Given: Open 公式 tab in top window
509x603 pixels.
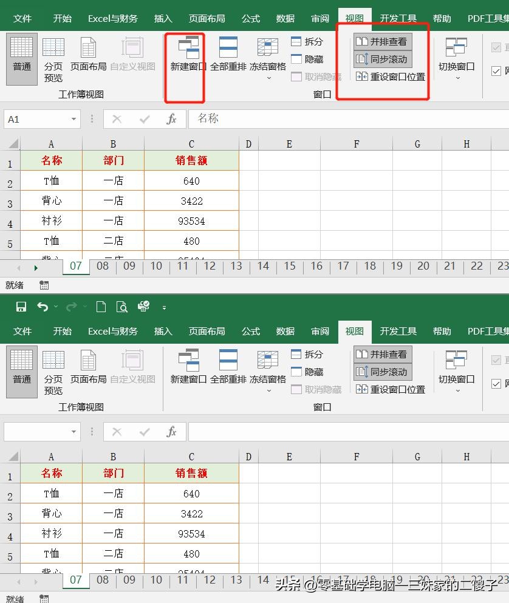Looking at the screenshot, I should click(x=251, y=18).
